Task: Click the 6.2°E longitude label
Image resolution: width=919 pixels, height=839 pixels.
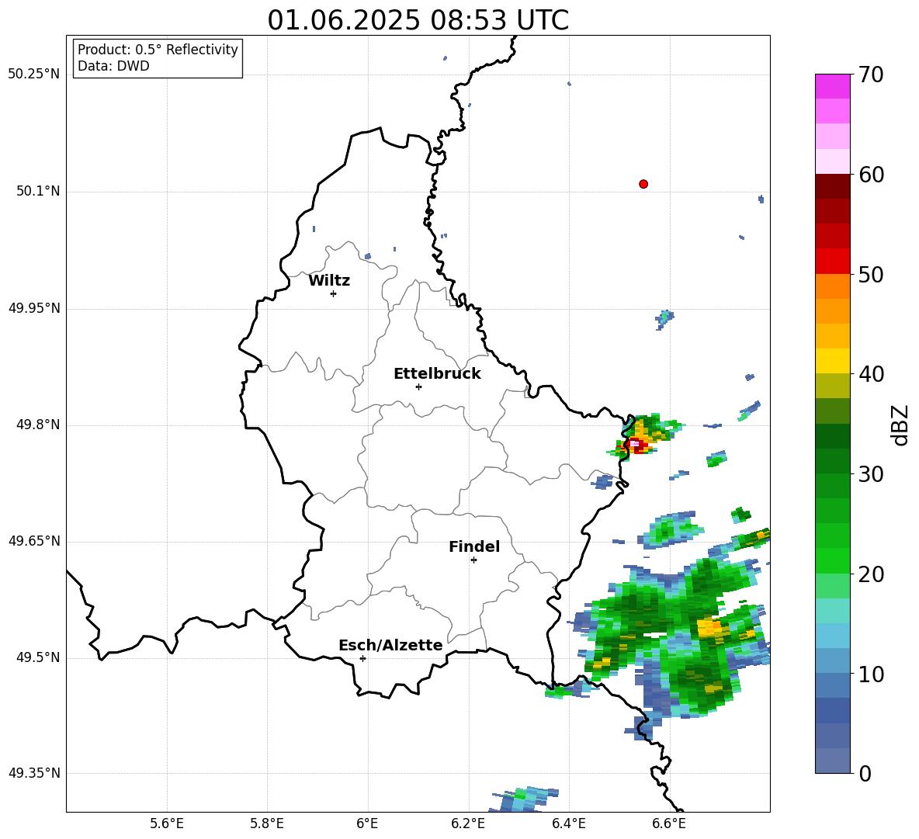Action: pyautogui.click(x=468, y=824)
